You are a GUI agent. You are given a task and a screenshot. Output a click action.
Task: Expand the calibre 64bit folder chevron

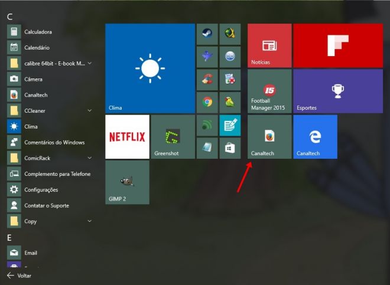tap(90, 63)
